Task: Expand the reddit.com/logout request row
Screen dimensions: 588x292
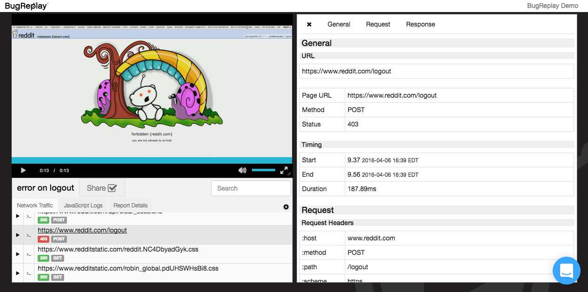Action: 18,235
